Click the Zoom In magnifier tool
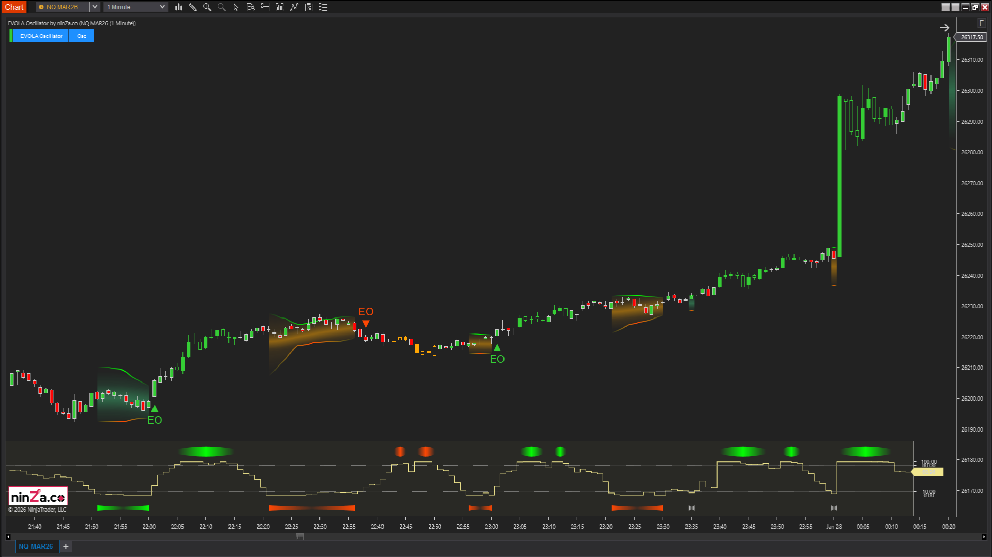Screen dimensions: 992x557 click(207, 7)
